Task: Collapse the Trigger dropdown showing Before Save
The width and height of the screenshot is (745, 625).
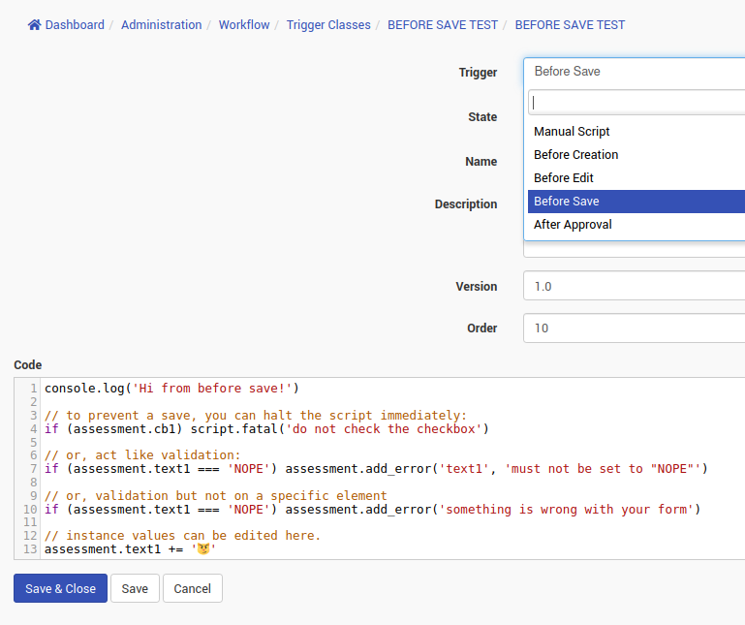Action: pos(635,72)
